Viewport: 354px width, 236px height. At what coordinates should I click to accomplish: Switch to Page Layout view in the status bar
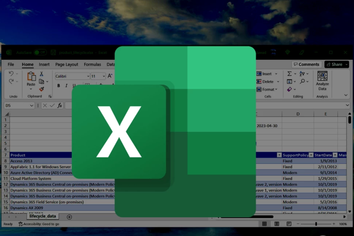[x=277, y=224]
